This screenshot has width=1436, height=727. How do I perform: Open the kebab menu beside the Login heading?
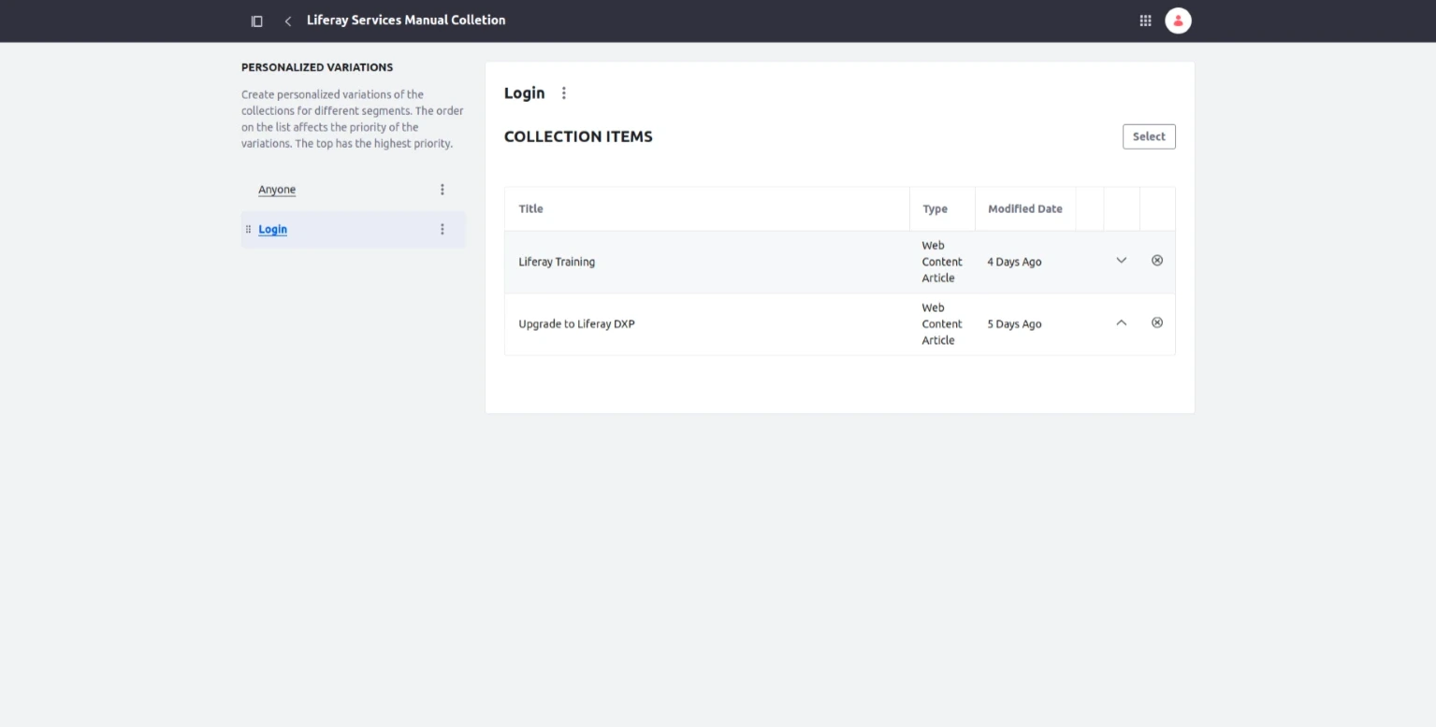(x=563, y=93)
